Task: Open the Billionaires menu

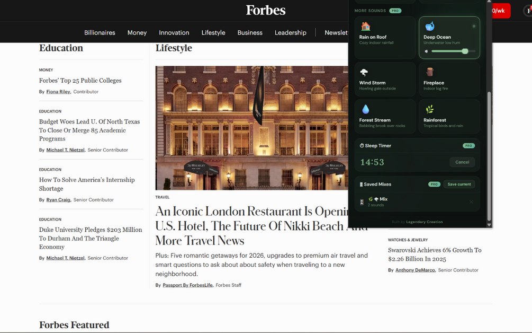Action: pyautogui.click(x=100, y=33)
